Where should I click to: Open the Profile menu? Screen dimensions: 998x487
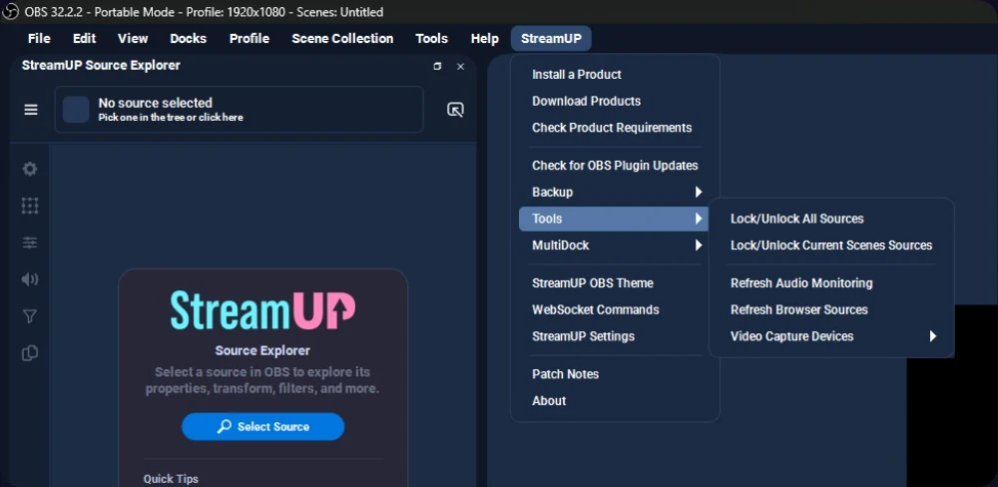coord(249,39)
